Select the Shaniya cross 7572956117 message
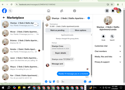The height and width of the screenshot is (90, 125). (x=62, y=59)
